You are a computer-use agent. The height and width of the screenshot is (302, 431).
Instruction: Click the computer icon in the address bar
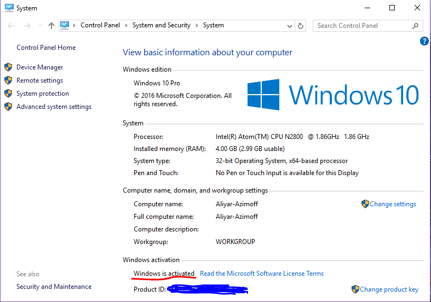coord(65,25)
